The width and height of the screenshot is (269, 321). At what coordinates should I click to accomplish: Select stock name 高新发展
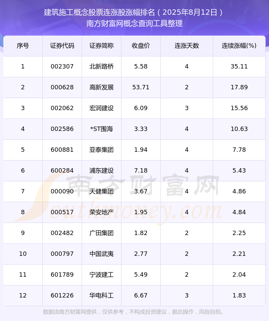click(x=102, y=87)
